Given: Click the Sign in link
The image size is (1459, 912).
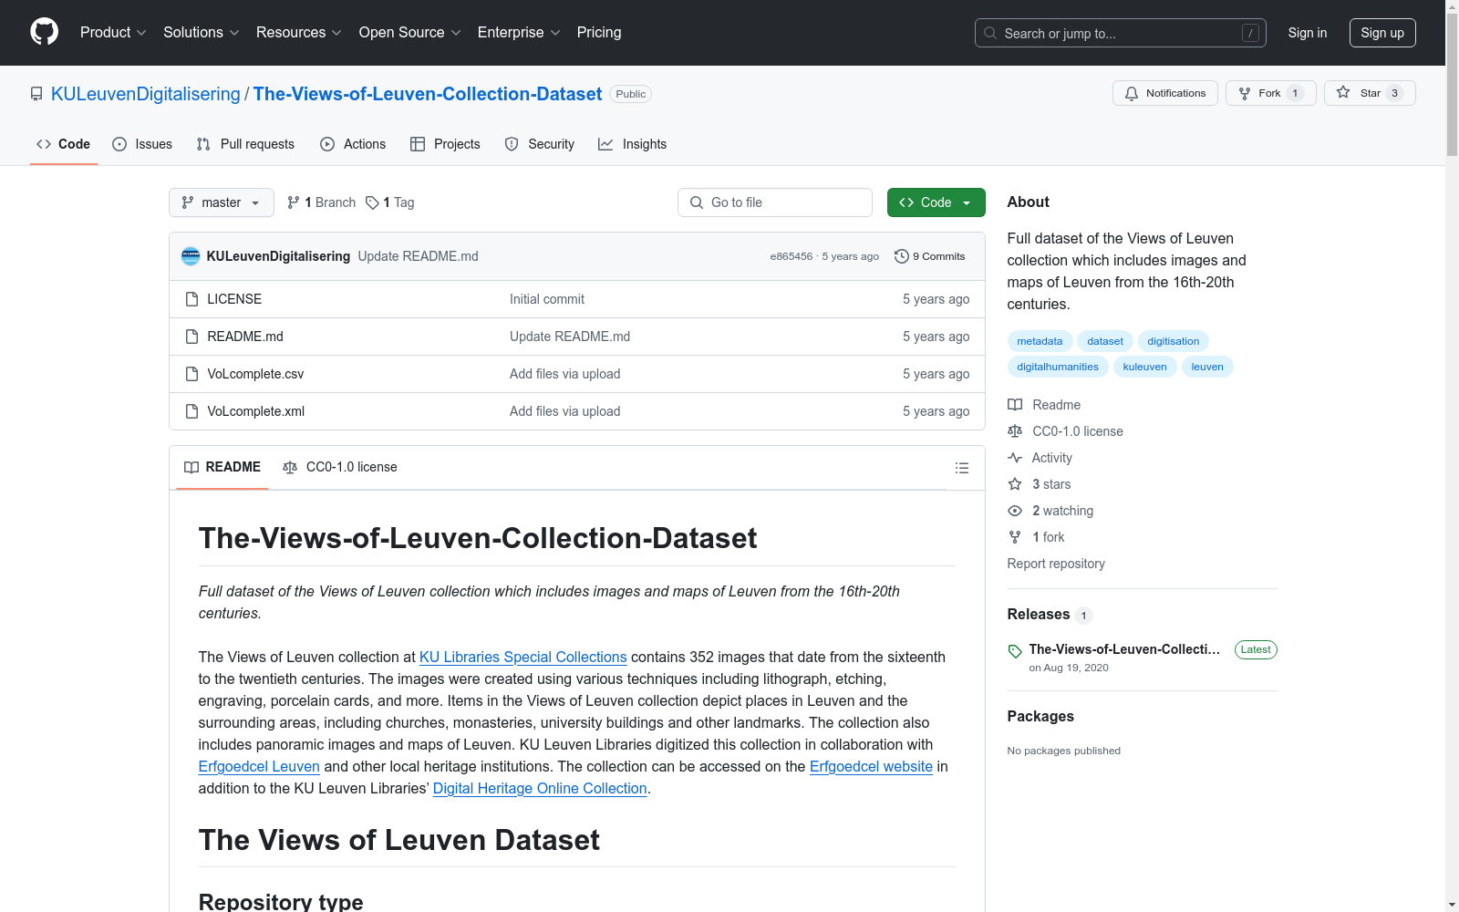Looking at the screenshot, I should 1308,33.
